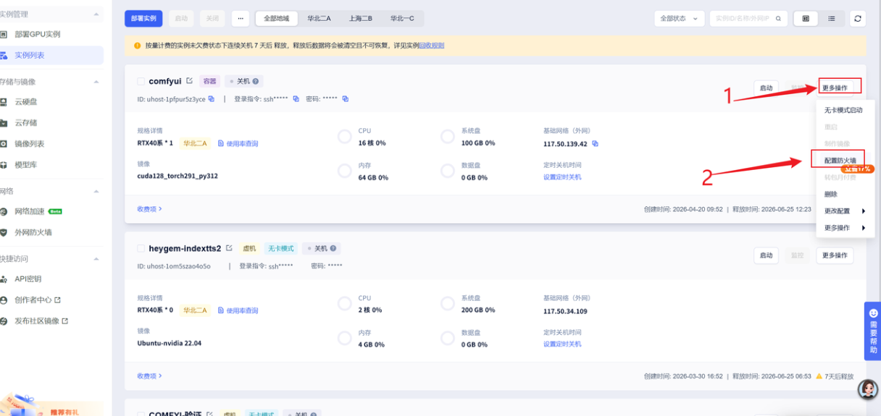The image size is (881, 416).
Task: Open 创作者中心 external link
Action: click(37, 300)
